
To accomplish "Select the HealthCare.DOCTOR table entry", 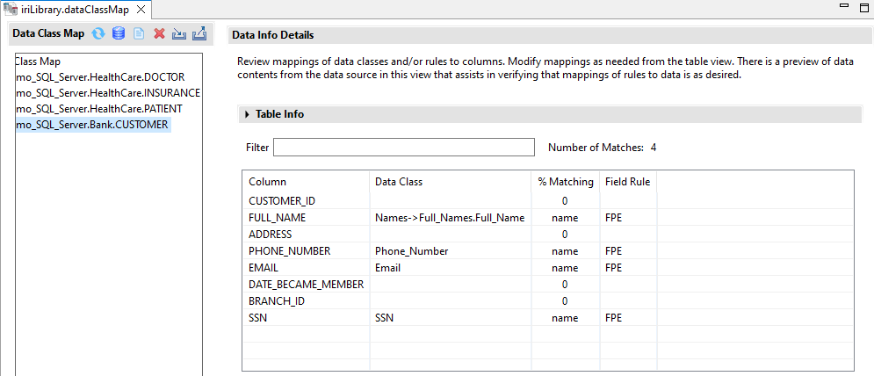I will coord(100,77).
